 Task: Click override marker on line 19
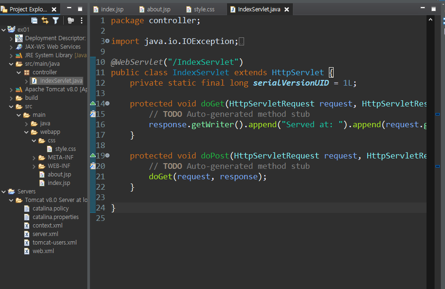coord(93,155)
